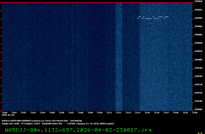Select the 23:03 time label
This screenshot has height=134, width=205.
tap(33, 113)
